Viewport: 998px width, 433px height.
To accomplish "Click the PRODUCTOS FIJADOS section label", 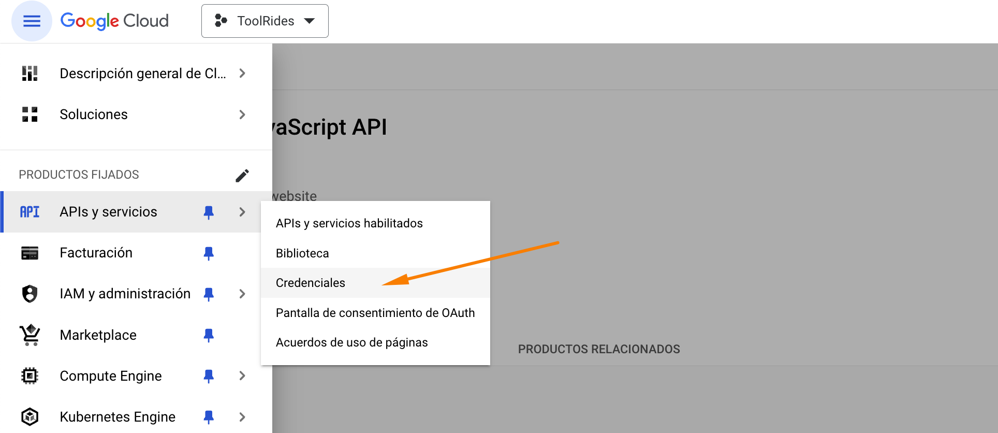I will point(79,175).
